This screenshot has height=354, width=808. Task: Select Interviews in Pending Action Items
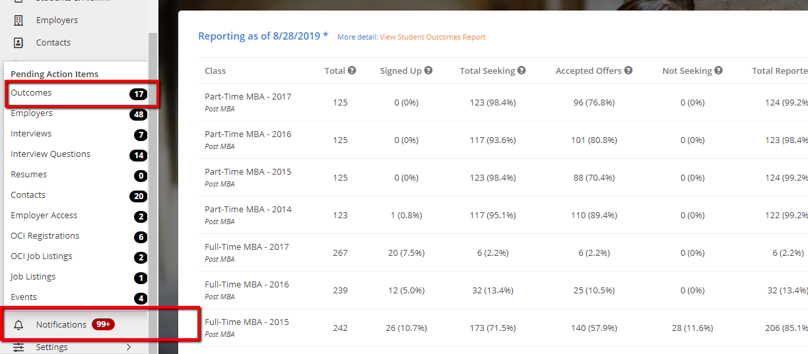coord(31,134)
